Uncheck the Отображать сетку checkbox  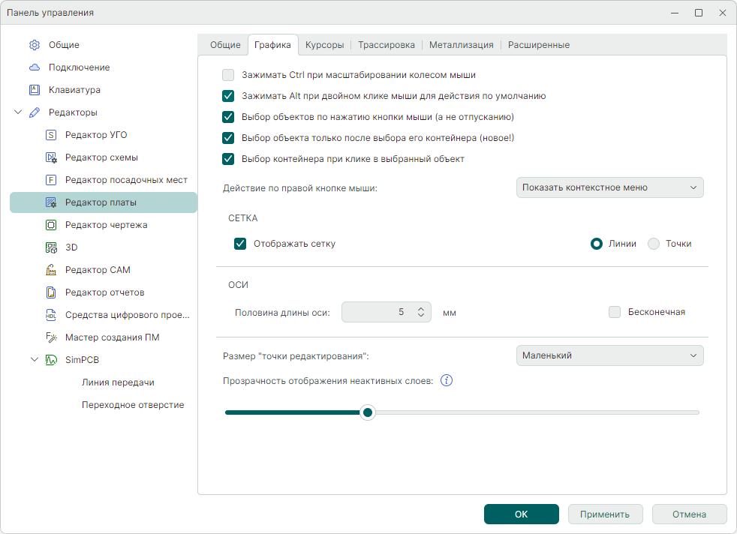pyautogui.click(x=241, y=244)
